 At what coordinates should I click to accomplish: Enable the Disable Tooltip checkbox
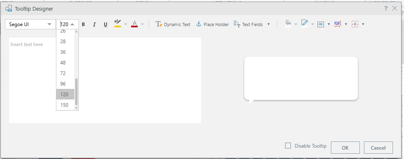click(x=288, y=146)
